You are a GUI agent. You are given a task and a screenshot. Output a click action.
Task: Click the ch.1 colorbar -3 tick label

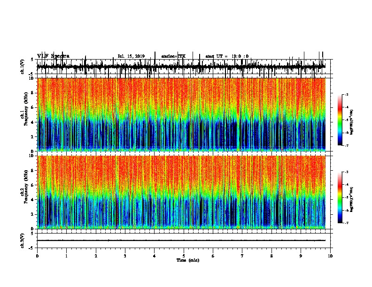(347, 95)
